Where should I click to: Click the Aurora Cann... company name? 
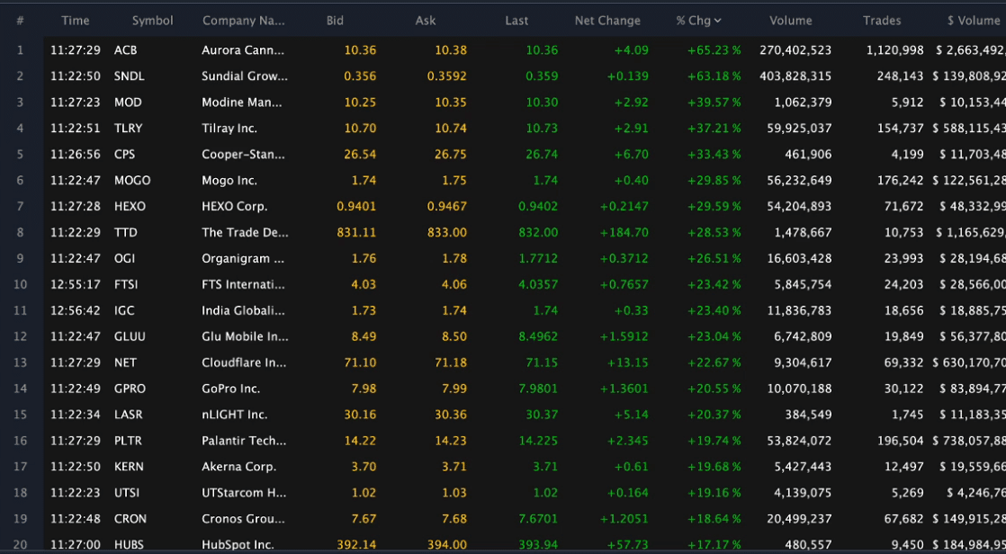(243, 50)
